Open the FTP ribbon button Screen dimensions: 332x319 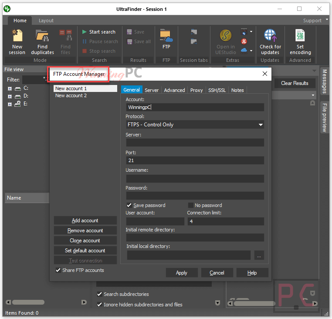click(x=166, y=39)
